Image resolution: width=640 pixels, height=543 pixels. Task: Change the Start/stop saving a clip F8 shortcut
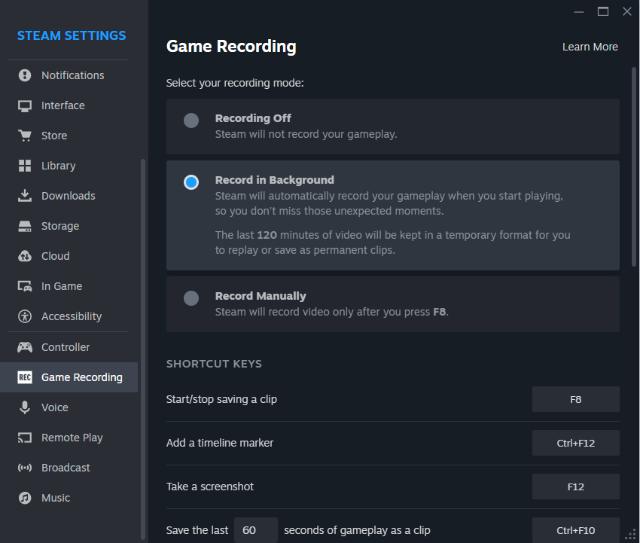575,399
